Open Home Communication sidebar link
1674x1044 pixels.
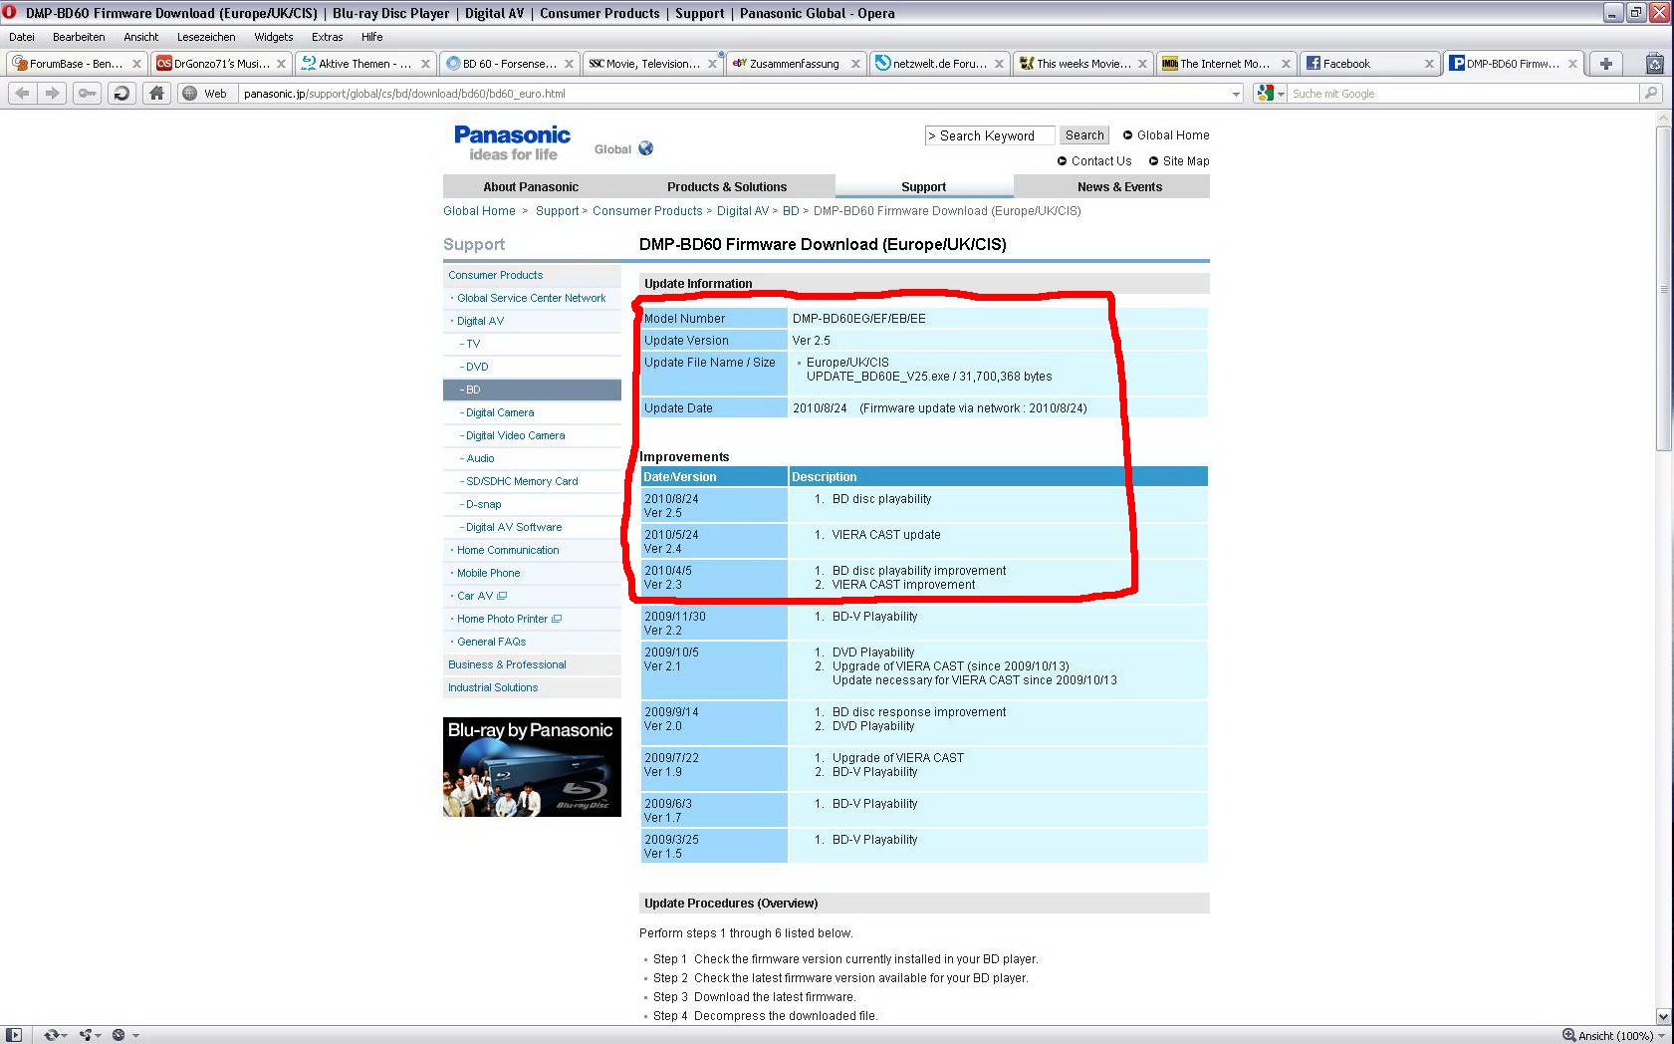pyautogui.click(x=508, y=550)
